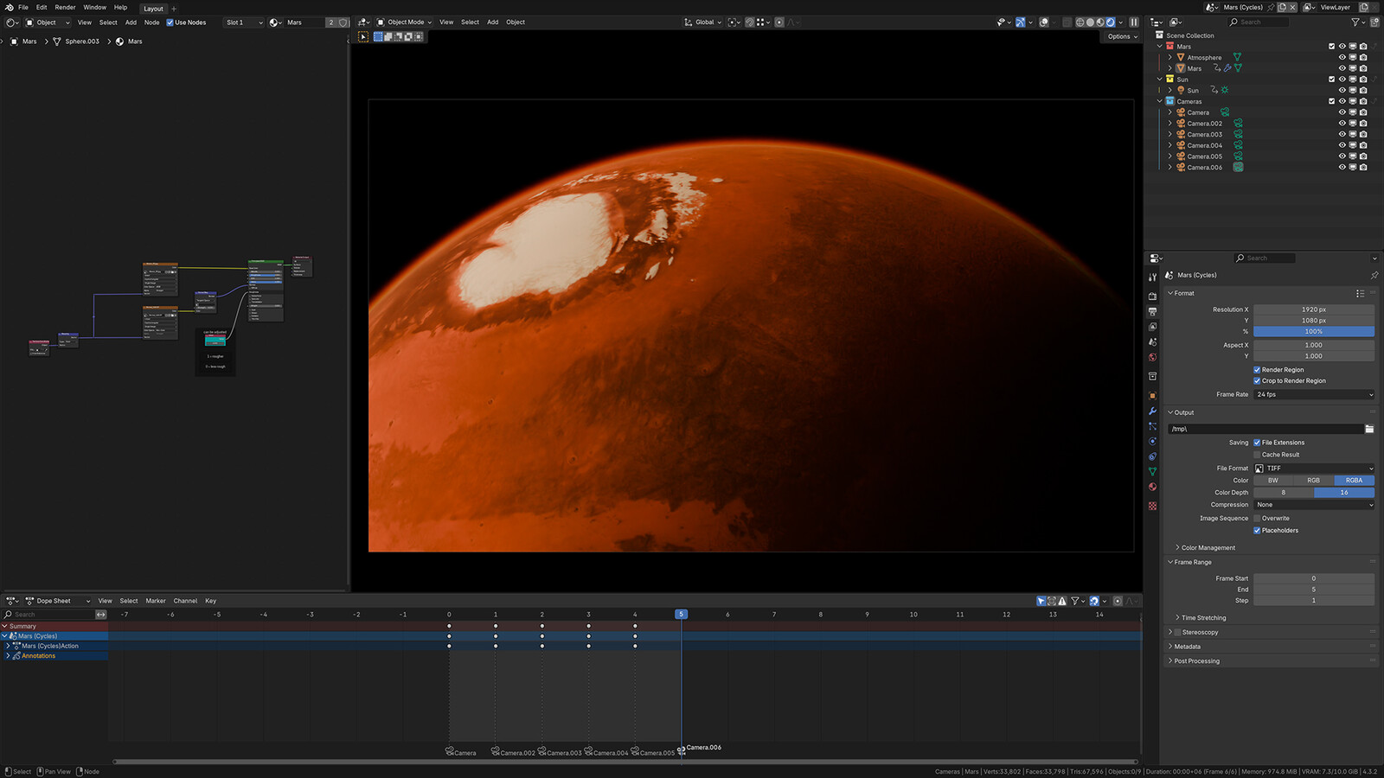Open the Tool properties tab
The image size is (1384, 778).
(1152, 277)
